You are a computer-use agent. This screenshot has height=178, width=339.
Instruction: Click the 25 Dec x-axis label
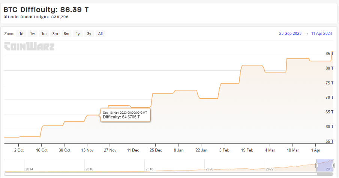tap(156, 150)
